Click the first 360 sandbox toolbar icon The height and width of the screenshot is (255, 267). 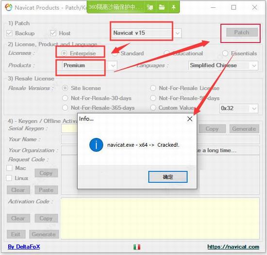150,7
